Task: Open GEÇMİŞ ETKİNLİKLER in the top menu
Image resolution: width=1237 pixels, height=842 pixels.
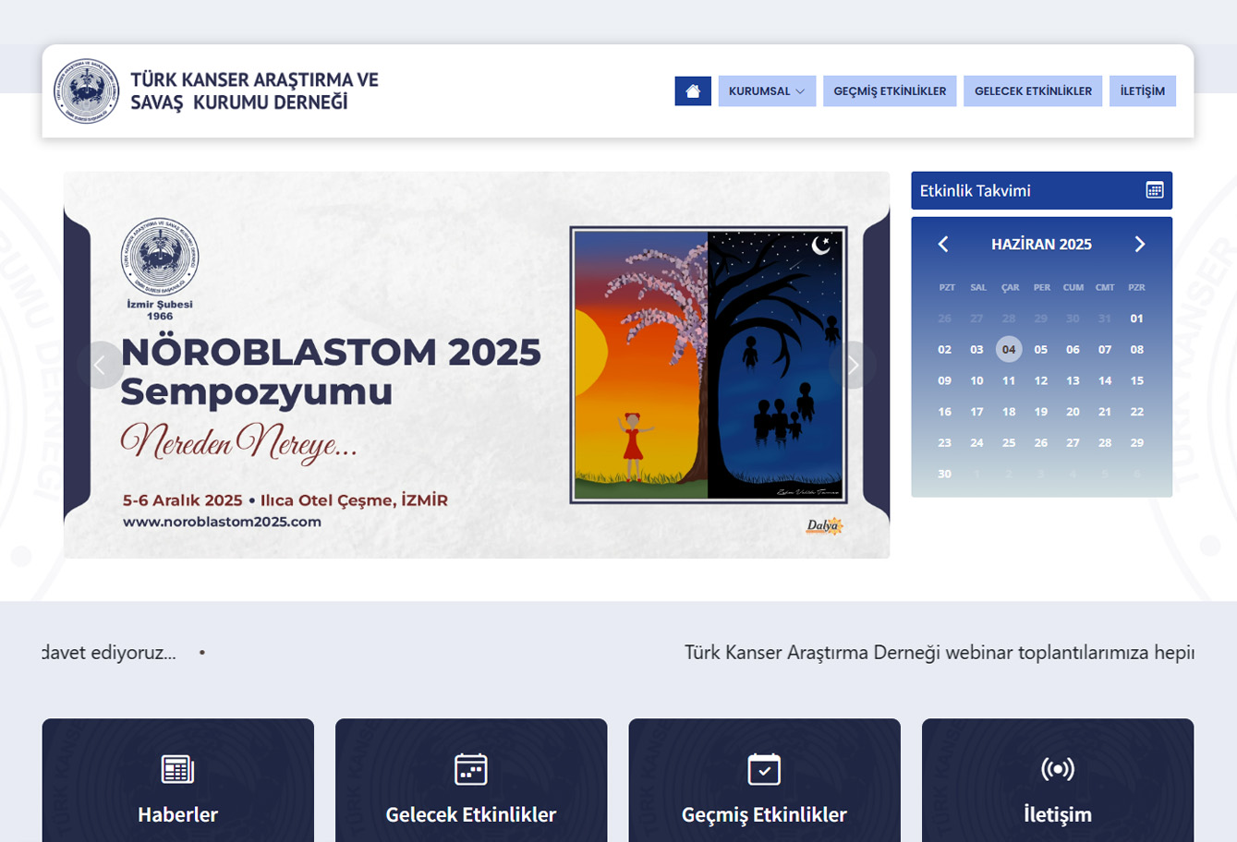Action: tap(890, 91)
